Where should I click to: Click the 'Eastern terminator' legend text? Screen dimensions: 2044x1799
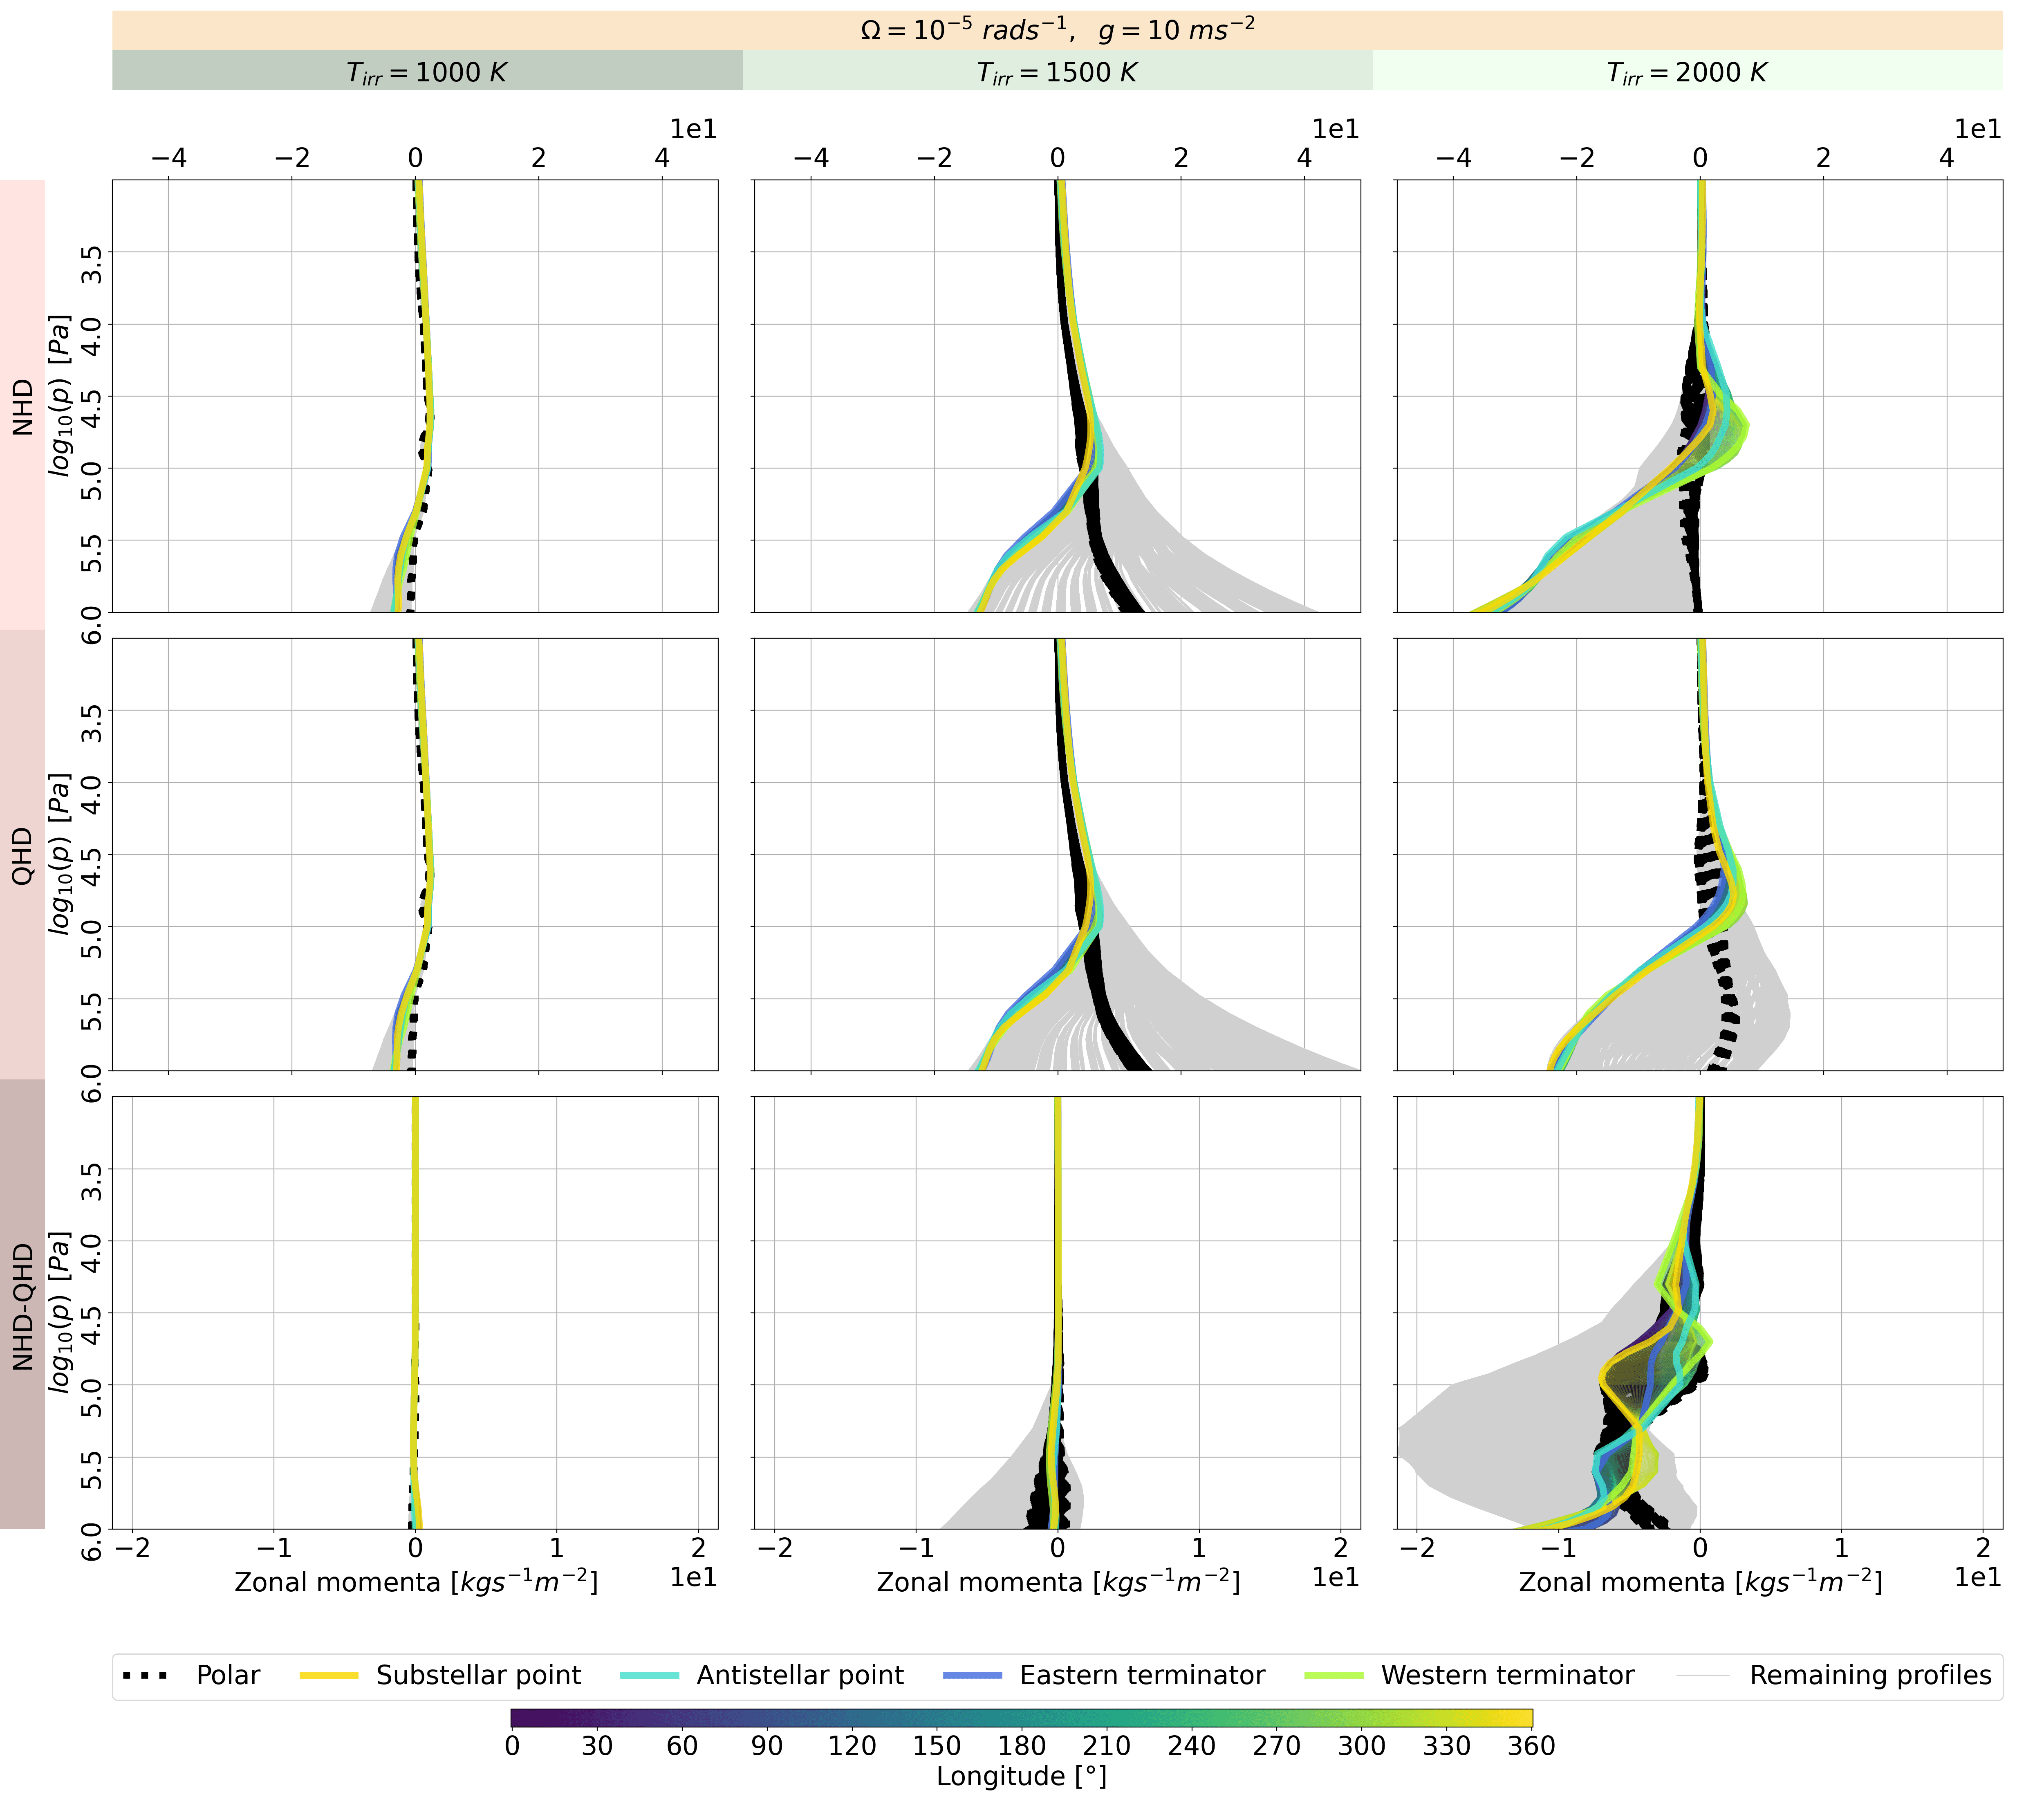point(1142,1675)
